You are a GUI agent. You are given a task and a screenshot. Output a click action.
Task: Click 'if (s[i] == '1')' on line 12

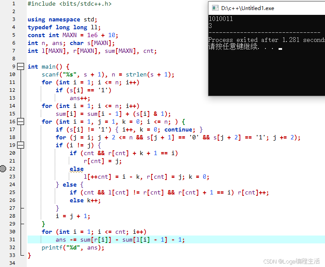pos(83,90)
